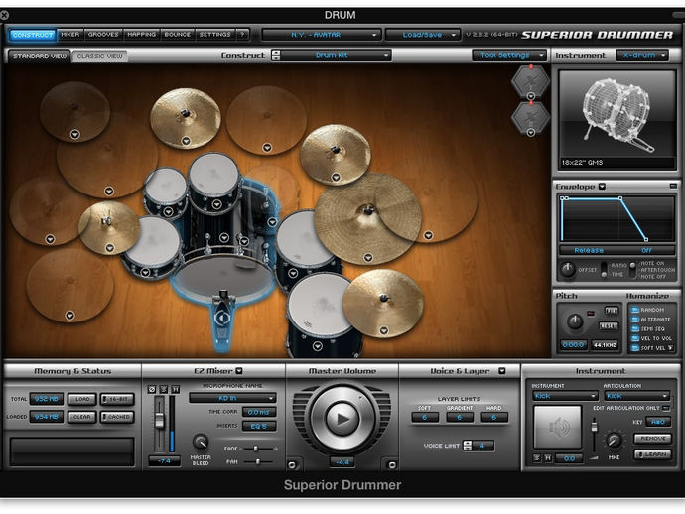Select the upper X-drum hexagon slot
Image resolution: width=685 pixels, height=514 pixels.
coord(530,81)
